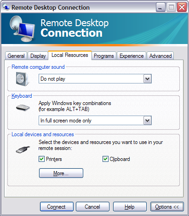Image resolution: width=189 pixels, height=216 pixels.
Task: Click 'Select the devices and resources' instruction text
Action: 101,145
